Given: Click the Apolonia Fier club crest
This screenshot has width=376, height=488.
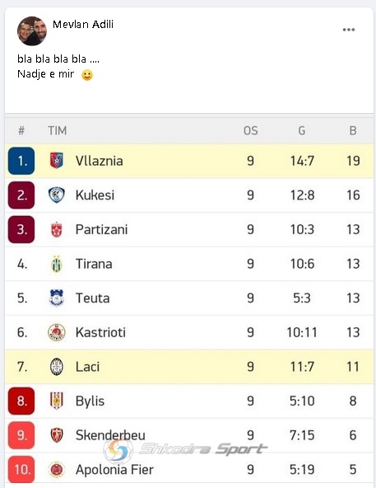Looking at the screenshot, I should tap(57, 469).
